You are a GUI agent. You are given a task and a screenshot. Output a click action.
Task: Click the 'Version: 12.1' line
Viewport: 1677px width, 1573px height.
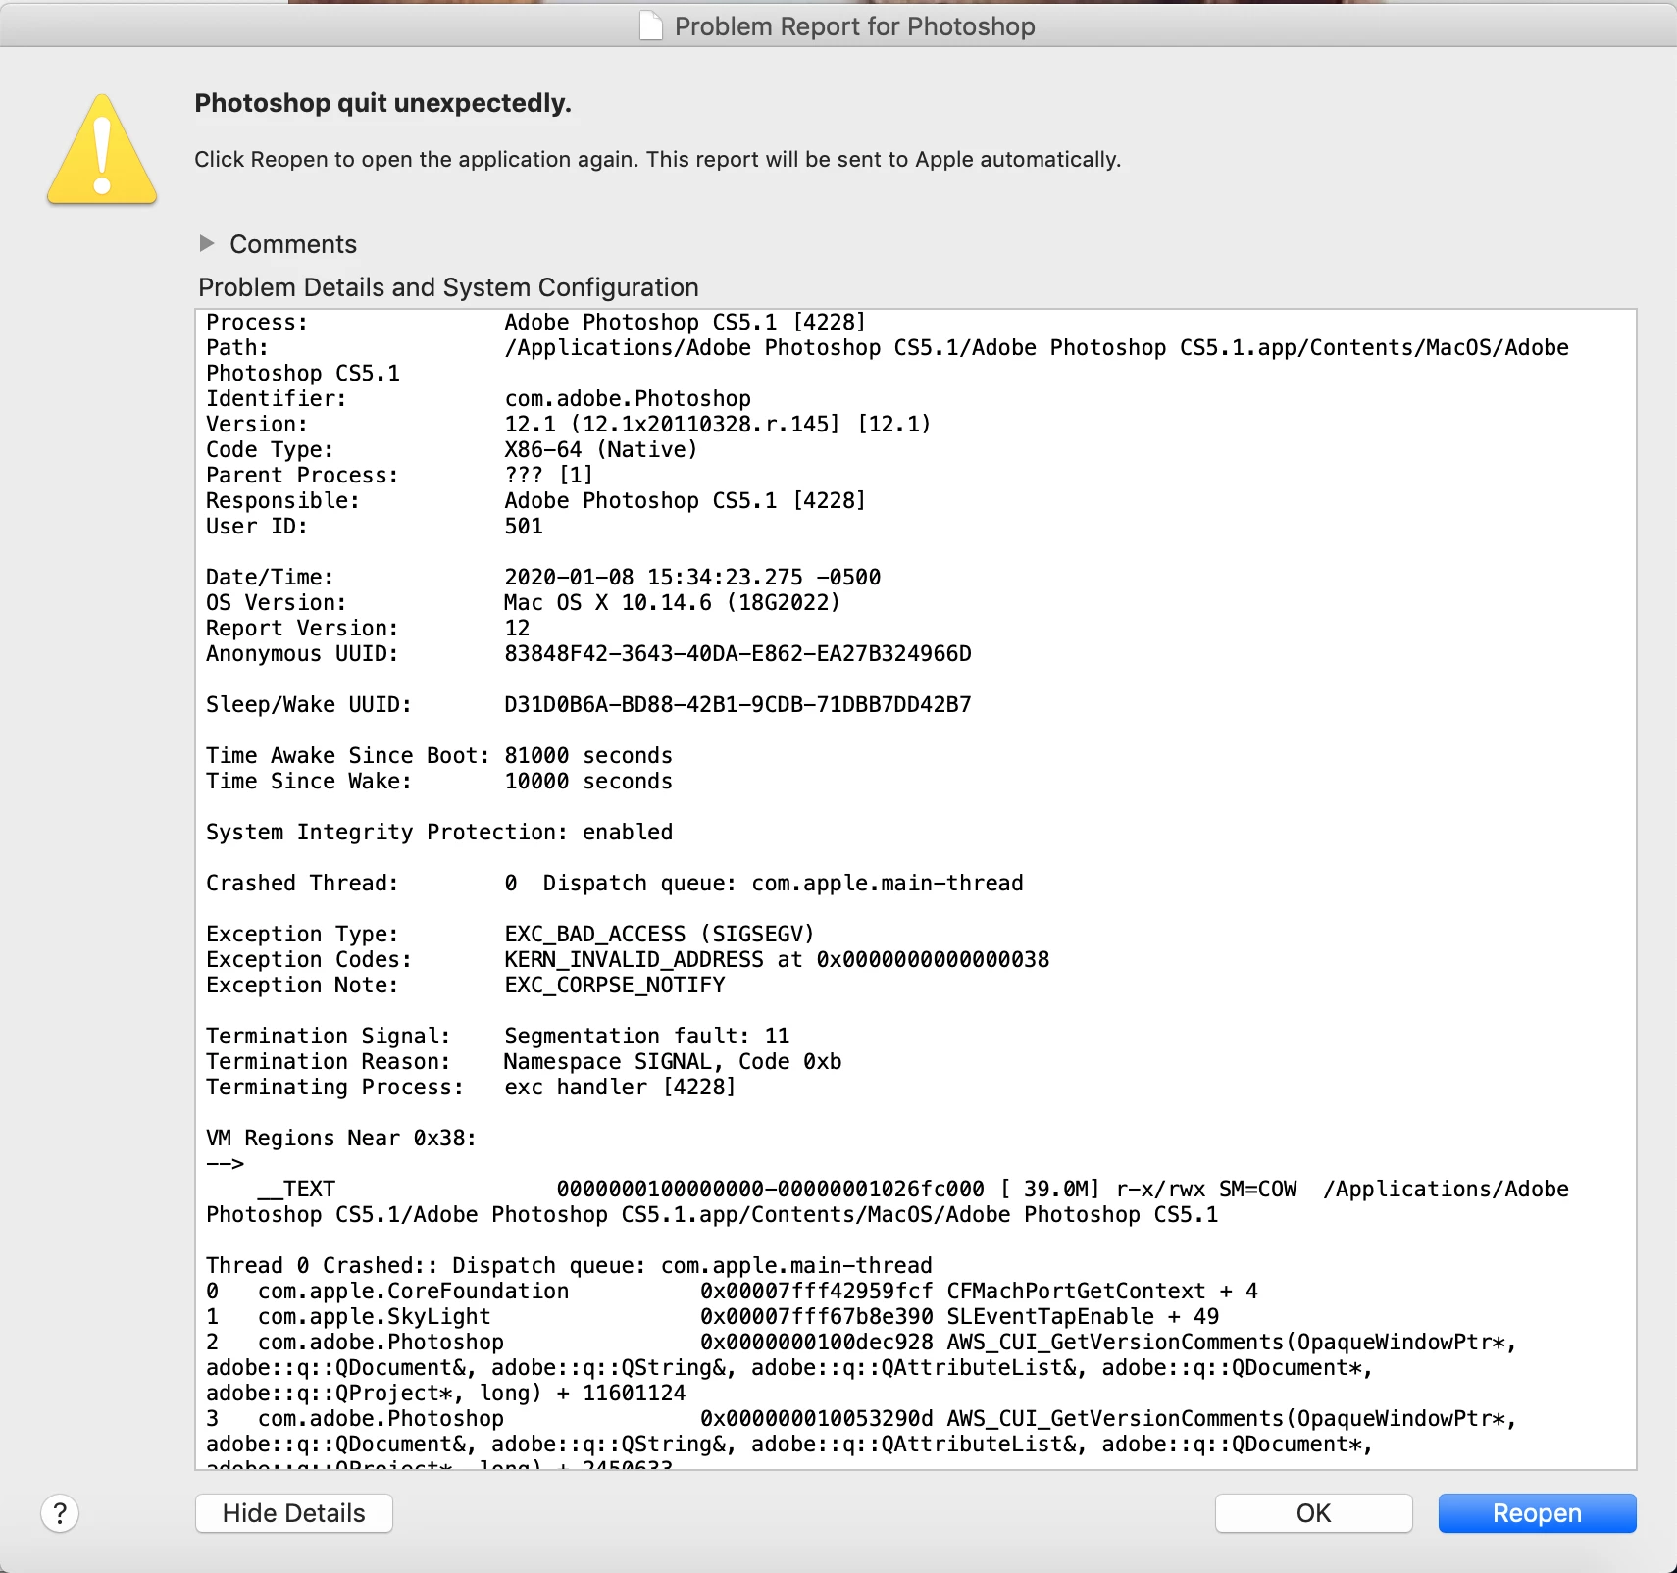pos(568,425)
